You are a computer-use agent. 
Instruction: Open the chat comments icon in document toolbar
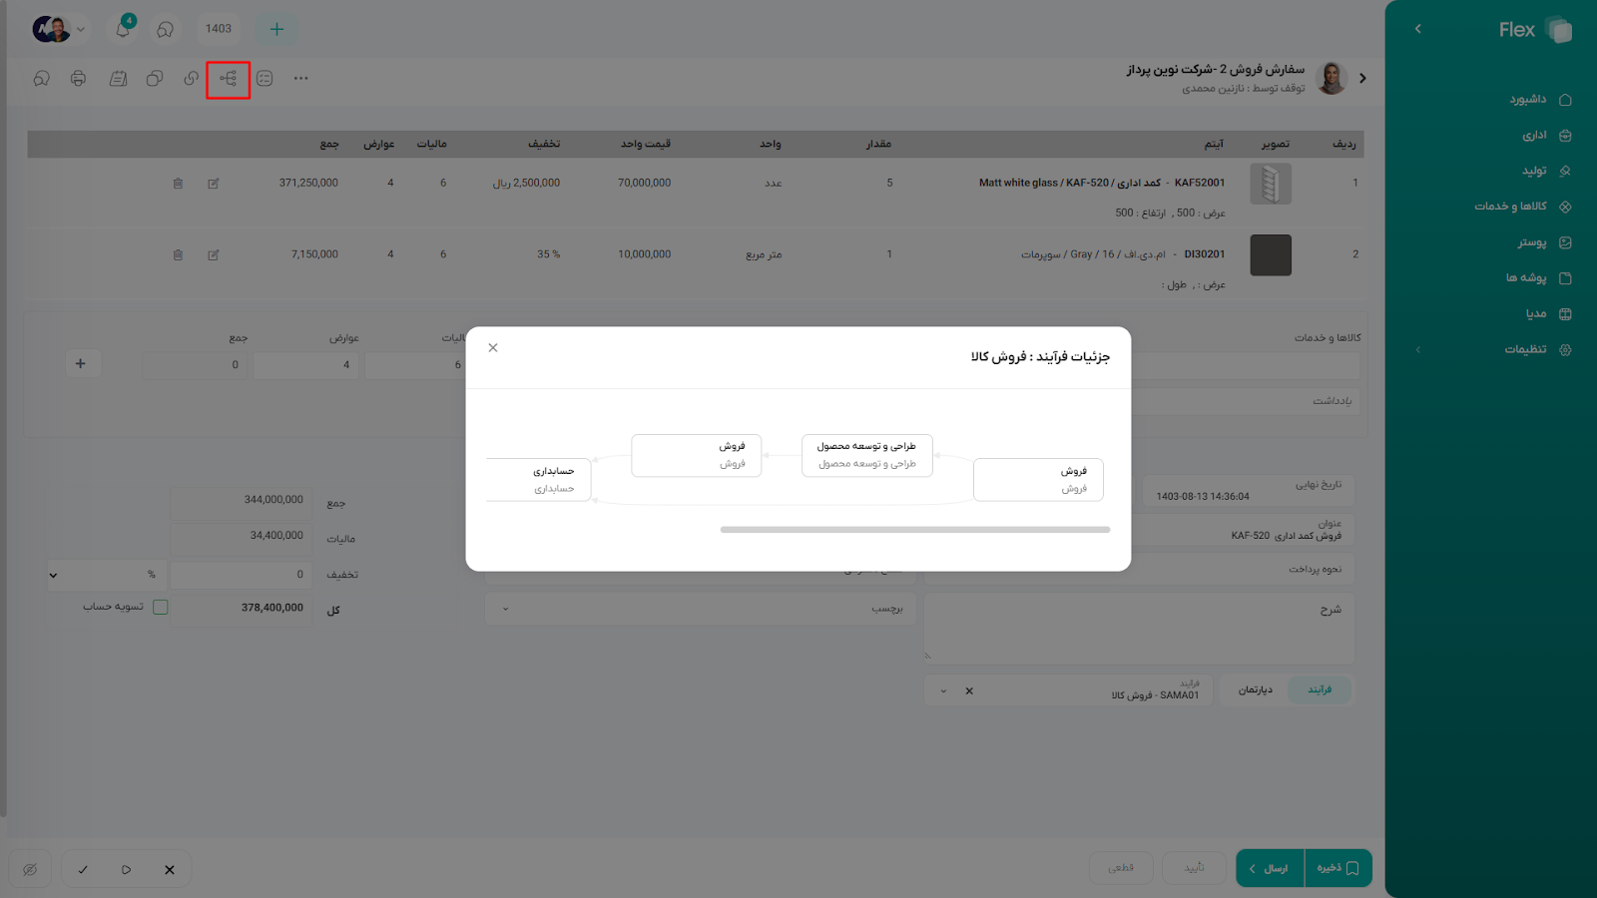pyautogui.click(x=42, y=78)
